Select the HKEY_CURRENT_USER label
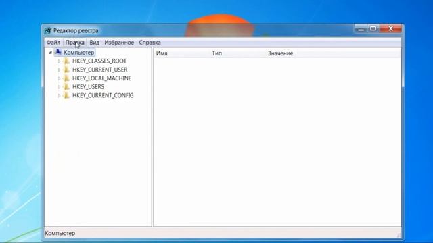This screenshot has height=243, width=433. 100,70
